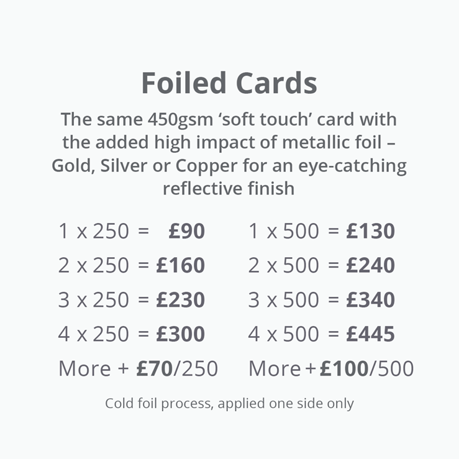Select the £240 price for 2 x 500
This screenshot has width=459, height=459.
[x=371, y=265]
